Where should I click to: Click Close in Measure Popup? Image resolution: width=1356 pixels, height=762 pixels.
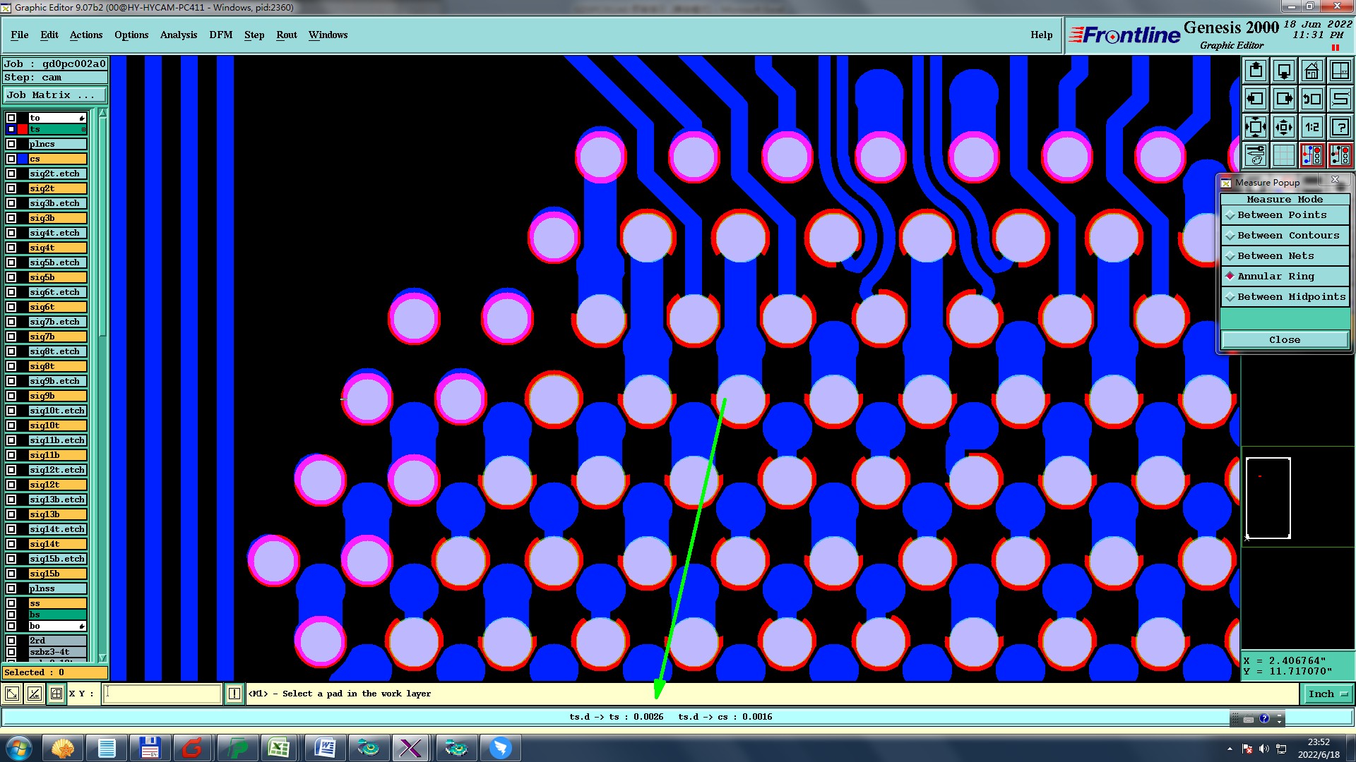[1285, 340]
